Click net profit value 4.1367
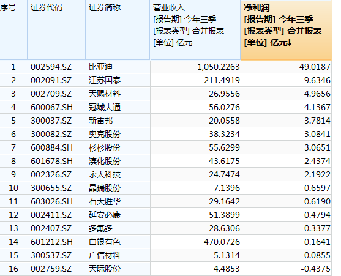The height and width of the screenshot is (276, 341). click(x=317, y=107)
